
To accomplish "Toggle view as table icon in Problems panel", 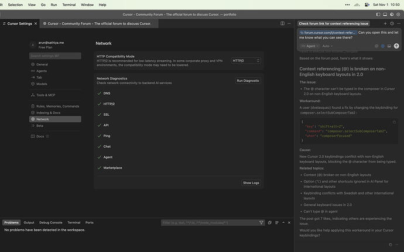I will point(277,223).
